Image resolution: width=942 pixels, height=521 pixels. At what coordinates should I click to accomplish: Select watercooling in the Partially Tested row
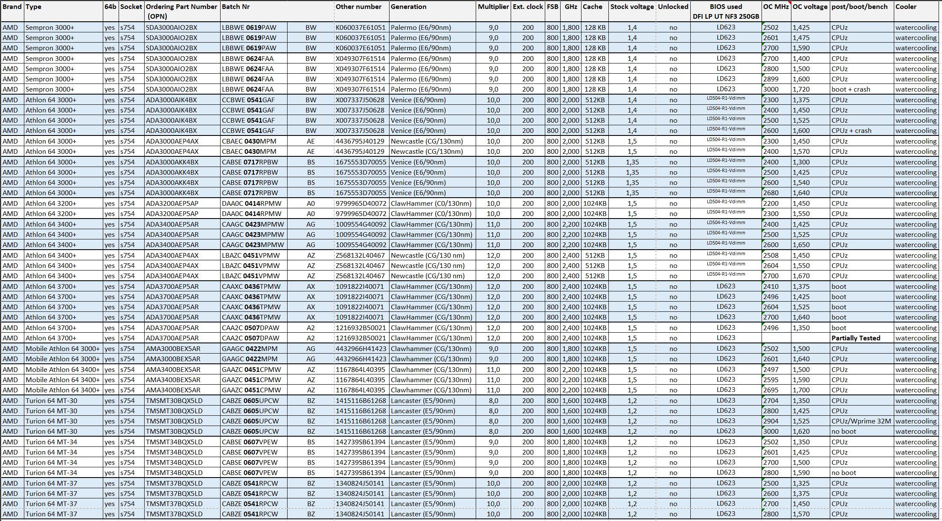click(916, 338)
